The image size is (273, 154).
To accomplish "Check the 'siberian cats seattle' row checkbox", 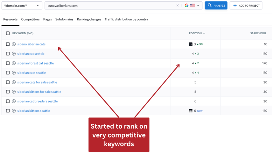I will (8, 73).
